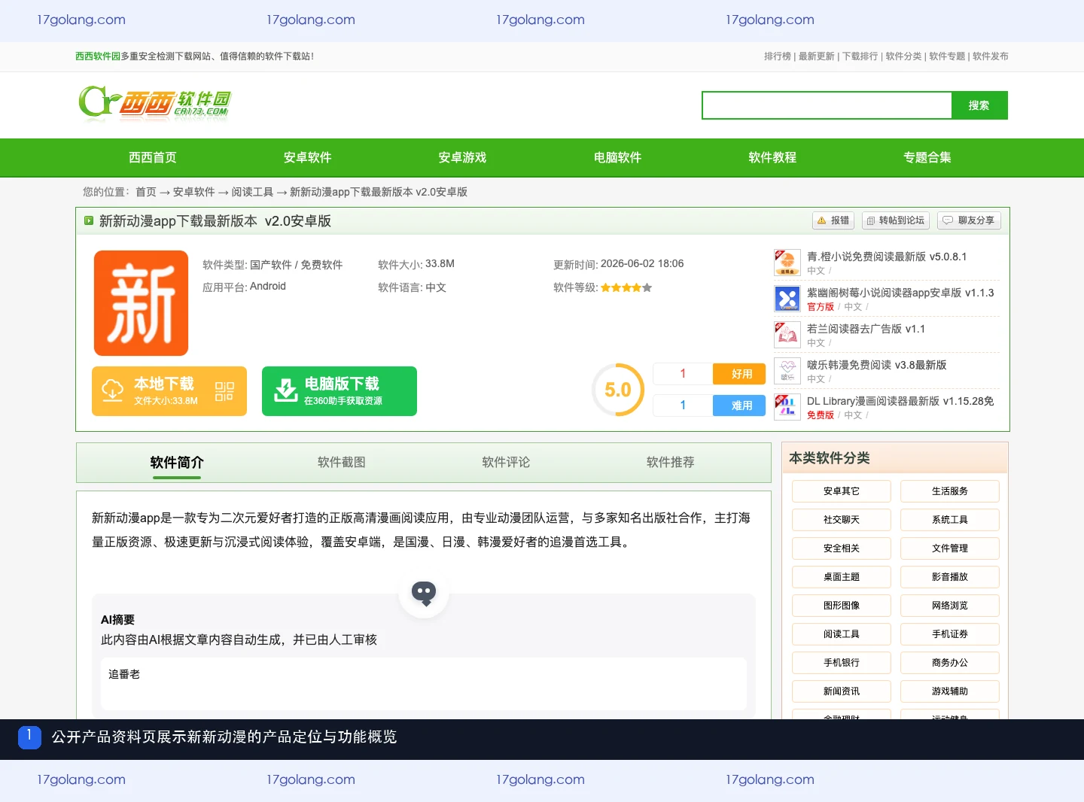Click the 西西软件园 site logo
Image resolution: width=1084 pixels, height=802 pixels.
154,104
